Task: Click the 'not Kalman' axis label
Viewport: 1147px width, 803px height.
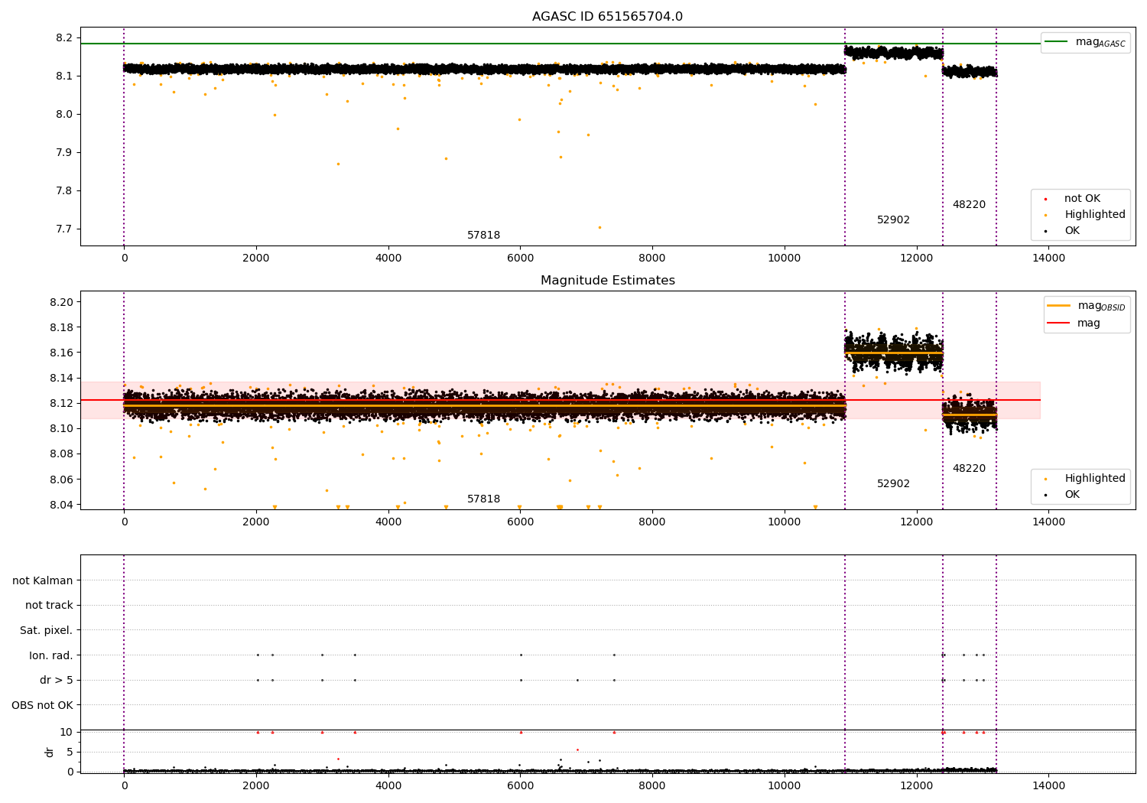Action: [43, 581]
